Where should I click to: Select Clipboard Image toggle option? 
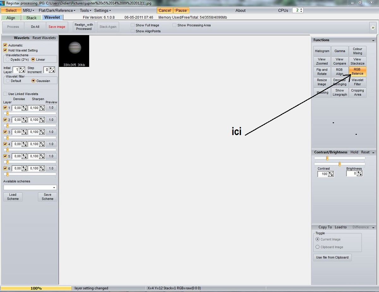[318, 247]
